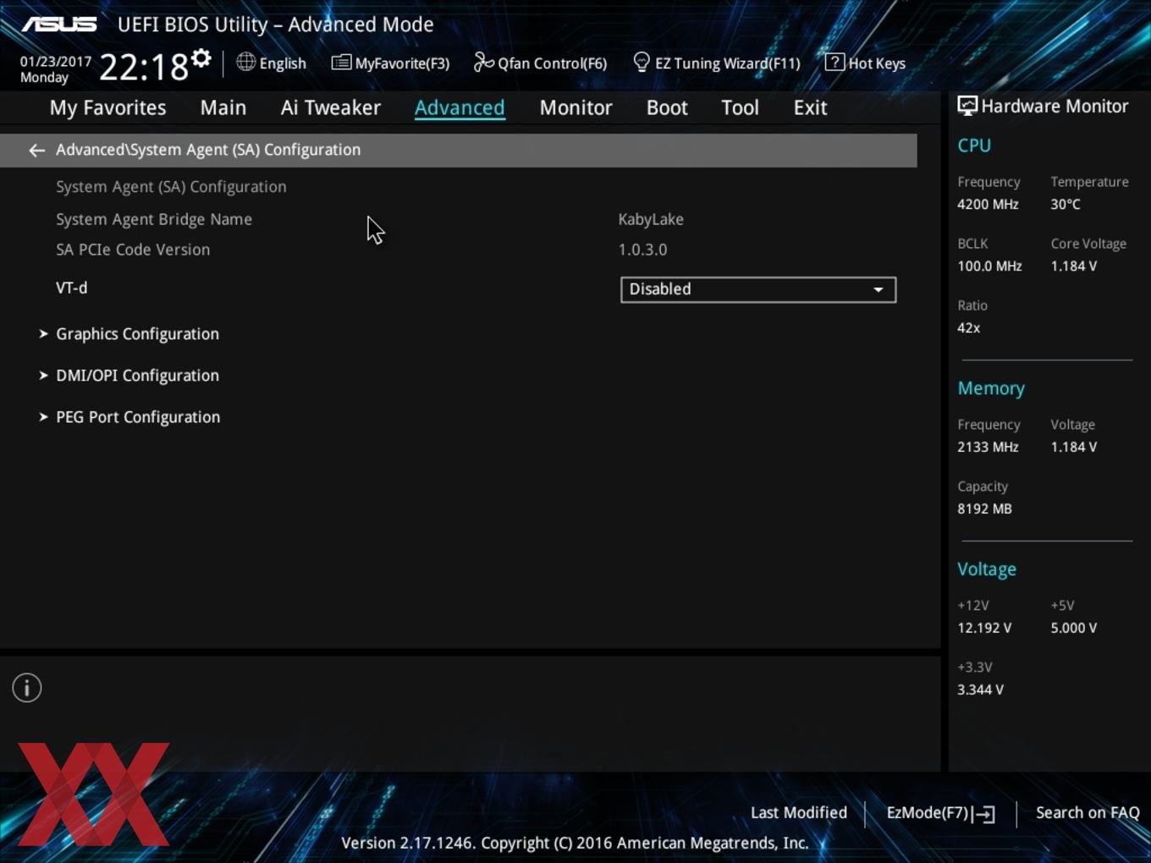Click the Voltage section heading
Image resolution: width=1151 pixels, height=863 pixels.
[987, 570]
